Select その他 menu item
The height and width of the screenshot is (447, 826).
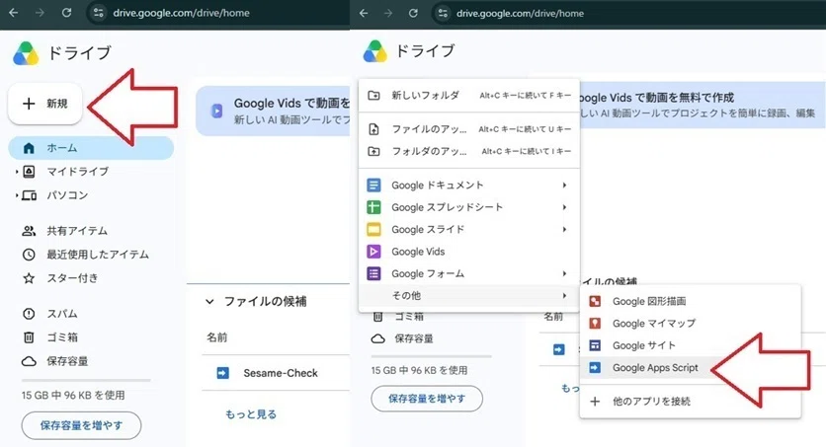469,296
